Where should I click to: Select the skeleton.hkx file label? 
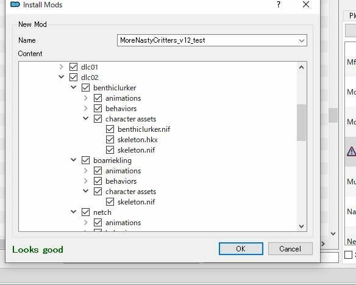coord(138,140)
